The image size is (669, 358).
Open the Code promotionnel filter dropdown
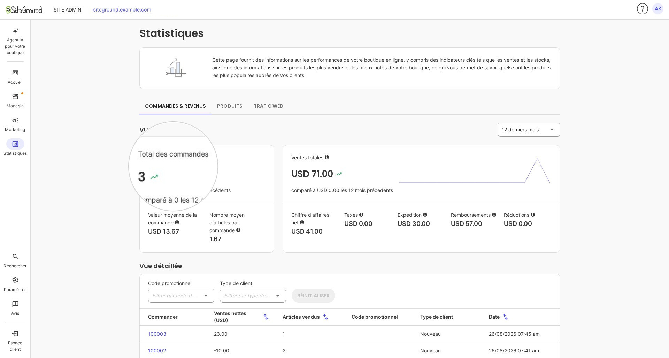point(181,296)
